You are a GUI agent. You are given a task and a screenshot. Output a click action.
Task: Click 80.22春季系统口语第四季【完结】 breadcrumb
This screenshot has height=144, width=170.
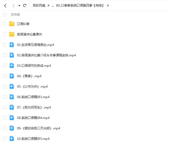point(80,5)
